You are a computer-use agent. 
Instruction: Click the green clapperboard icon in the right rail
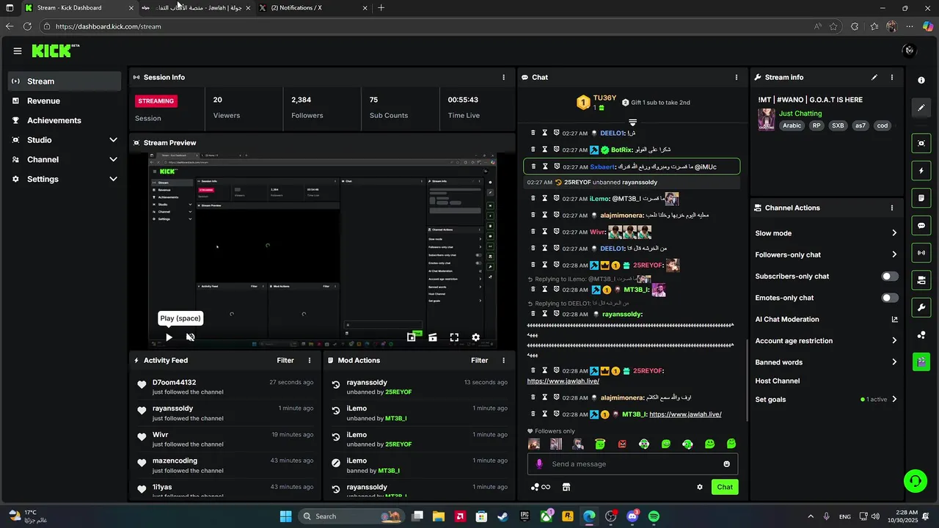click(921, 362)
